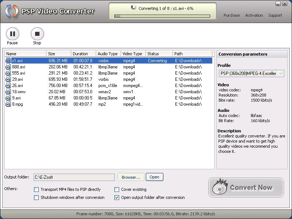The width and height of the screenshot is (292, 219).
Task: Select the 555.avi file name
Action: coord(19,73)
